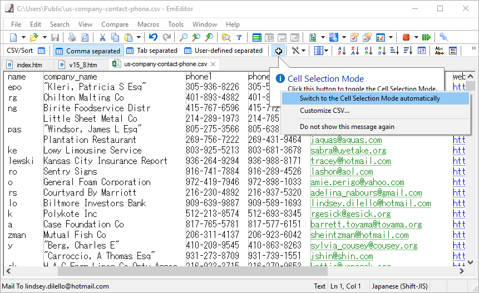Click vertical scrollbar down arrow
Viewport: 479px width, 293px height.
coord(471,262)
